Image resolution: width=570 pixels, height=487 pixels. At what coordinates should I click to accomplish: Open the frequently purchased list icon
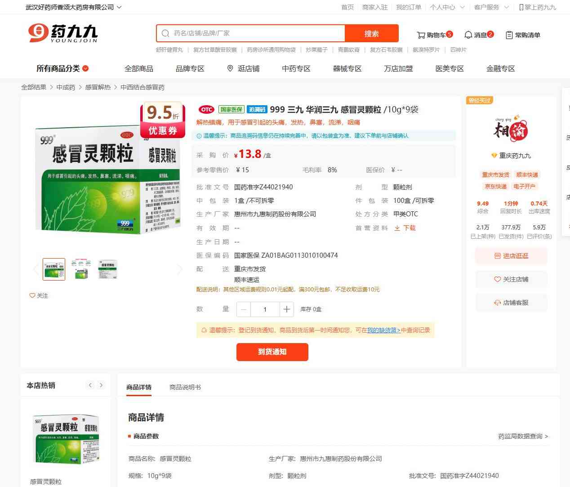[x=509, y=35]
